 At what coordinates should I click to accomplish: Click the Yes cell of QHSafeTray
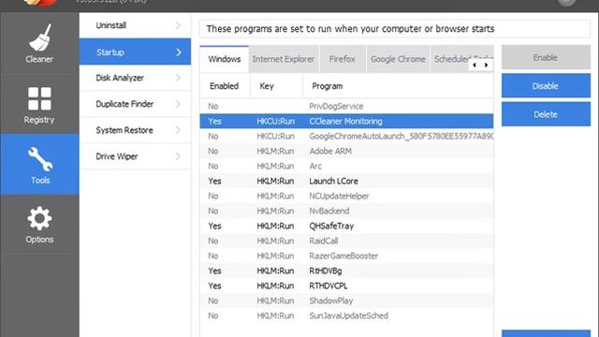(214, 226)
